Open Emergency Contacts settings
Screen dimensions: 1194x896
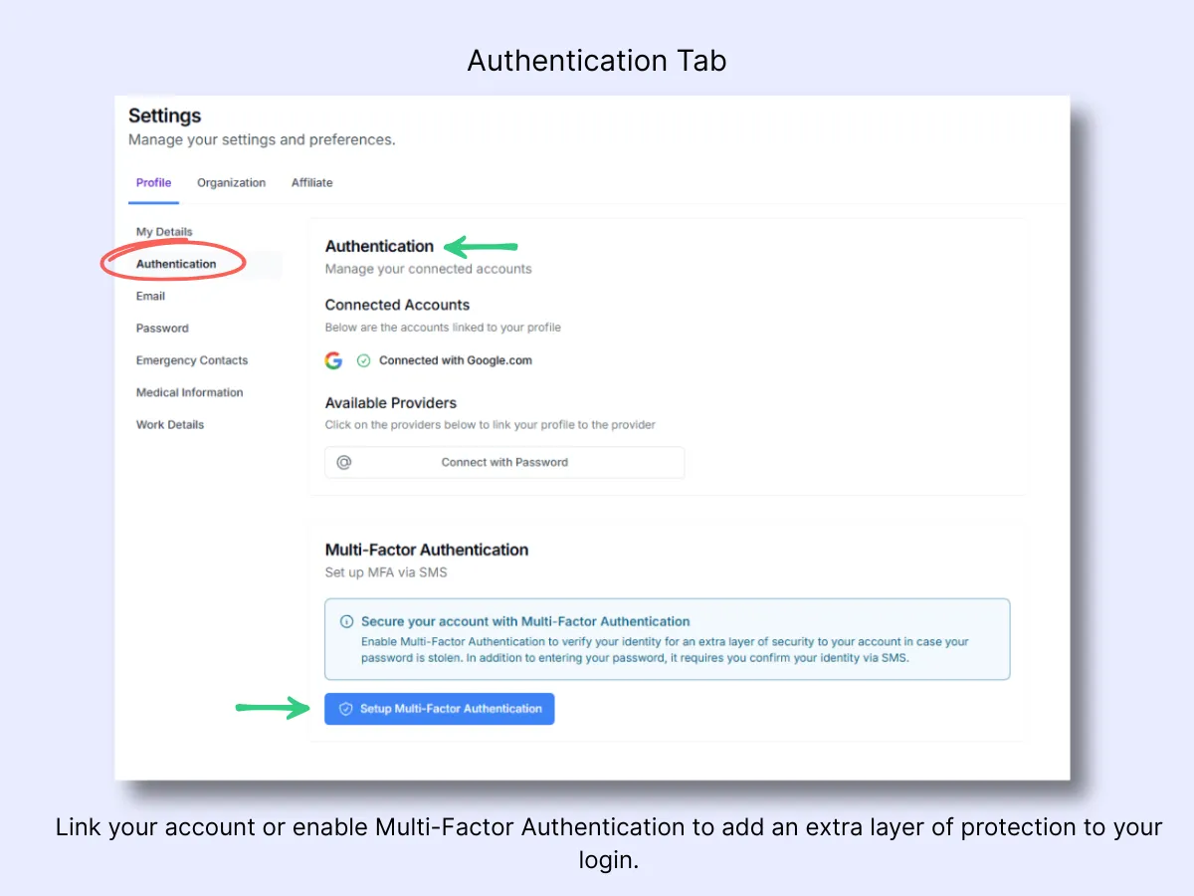coord(191,359)
